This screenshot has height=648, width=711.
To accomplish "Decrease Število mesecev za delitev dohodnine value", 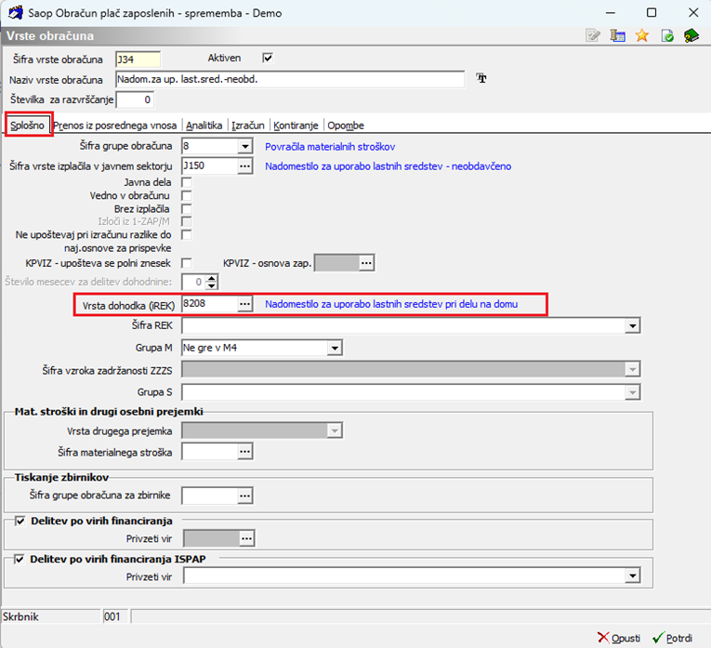I will (211, 285).
